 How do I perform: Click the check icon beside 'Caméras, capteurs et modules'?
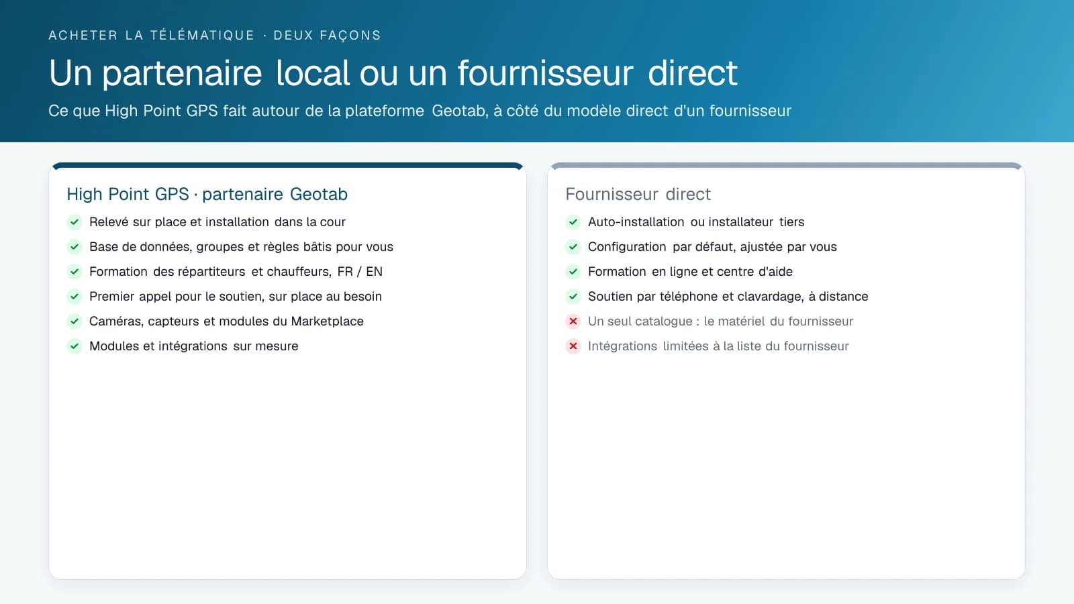(x=75, y=321)
